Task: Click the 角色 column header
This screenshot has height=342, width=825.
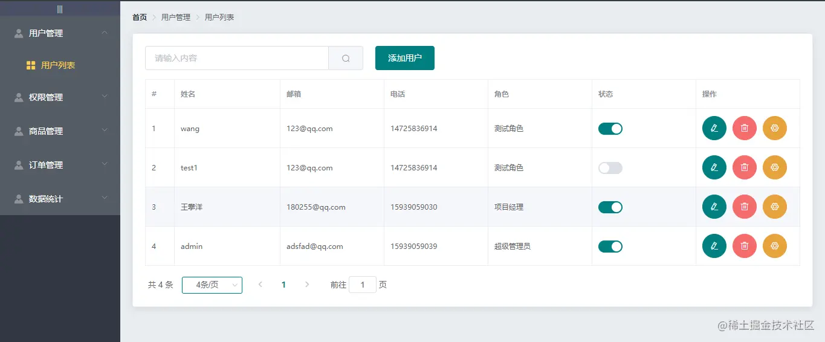Action: click(502, 94)
